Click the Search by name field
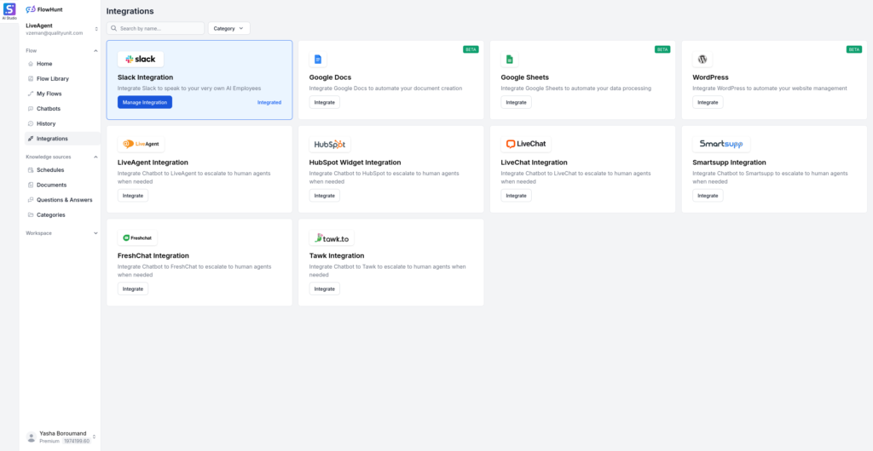Screen dimensions: 873x451 (x=158, y=28)
